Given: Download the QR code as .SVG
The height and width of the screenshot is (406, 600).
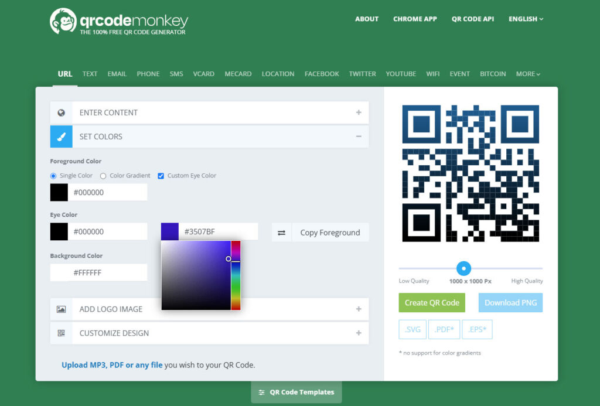Looking at the screenshot, I should [x=412, y=329].
